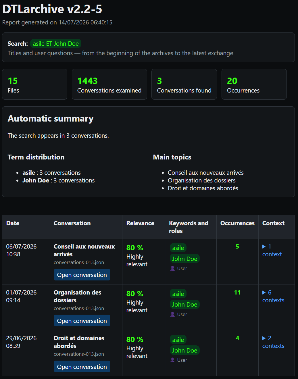The image size is (298, 379).
Task: Click John Doe tag in Organisation row
Action: (184, 305)
